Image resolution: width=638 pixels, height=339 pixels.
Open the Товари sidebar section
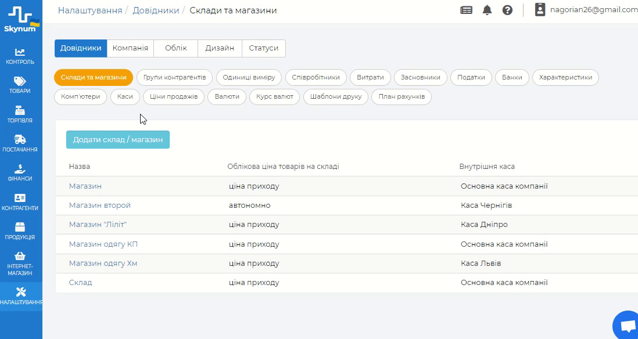20,85
